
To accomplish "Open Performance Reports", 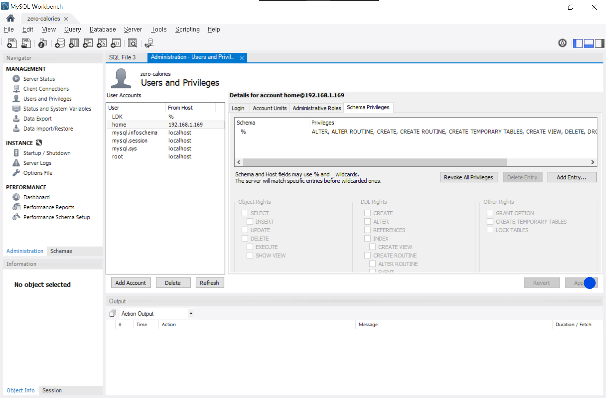I will [48, 207].
